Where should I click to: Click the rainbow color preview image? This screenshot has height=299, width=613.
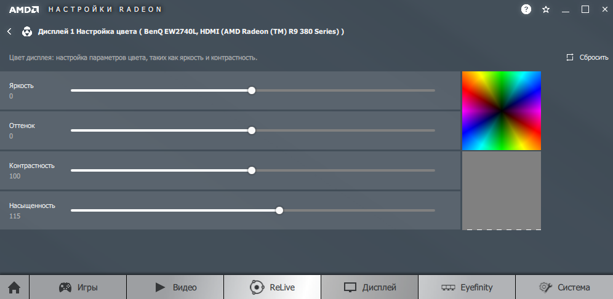click(502, 111)
